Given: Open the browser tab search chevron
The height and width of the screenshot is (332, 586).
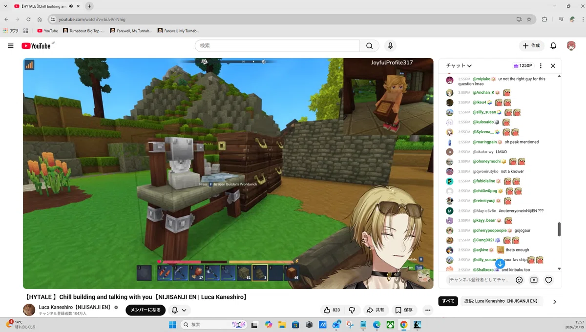Looking at the screenshot, I should tap(6, 6).
